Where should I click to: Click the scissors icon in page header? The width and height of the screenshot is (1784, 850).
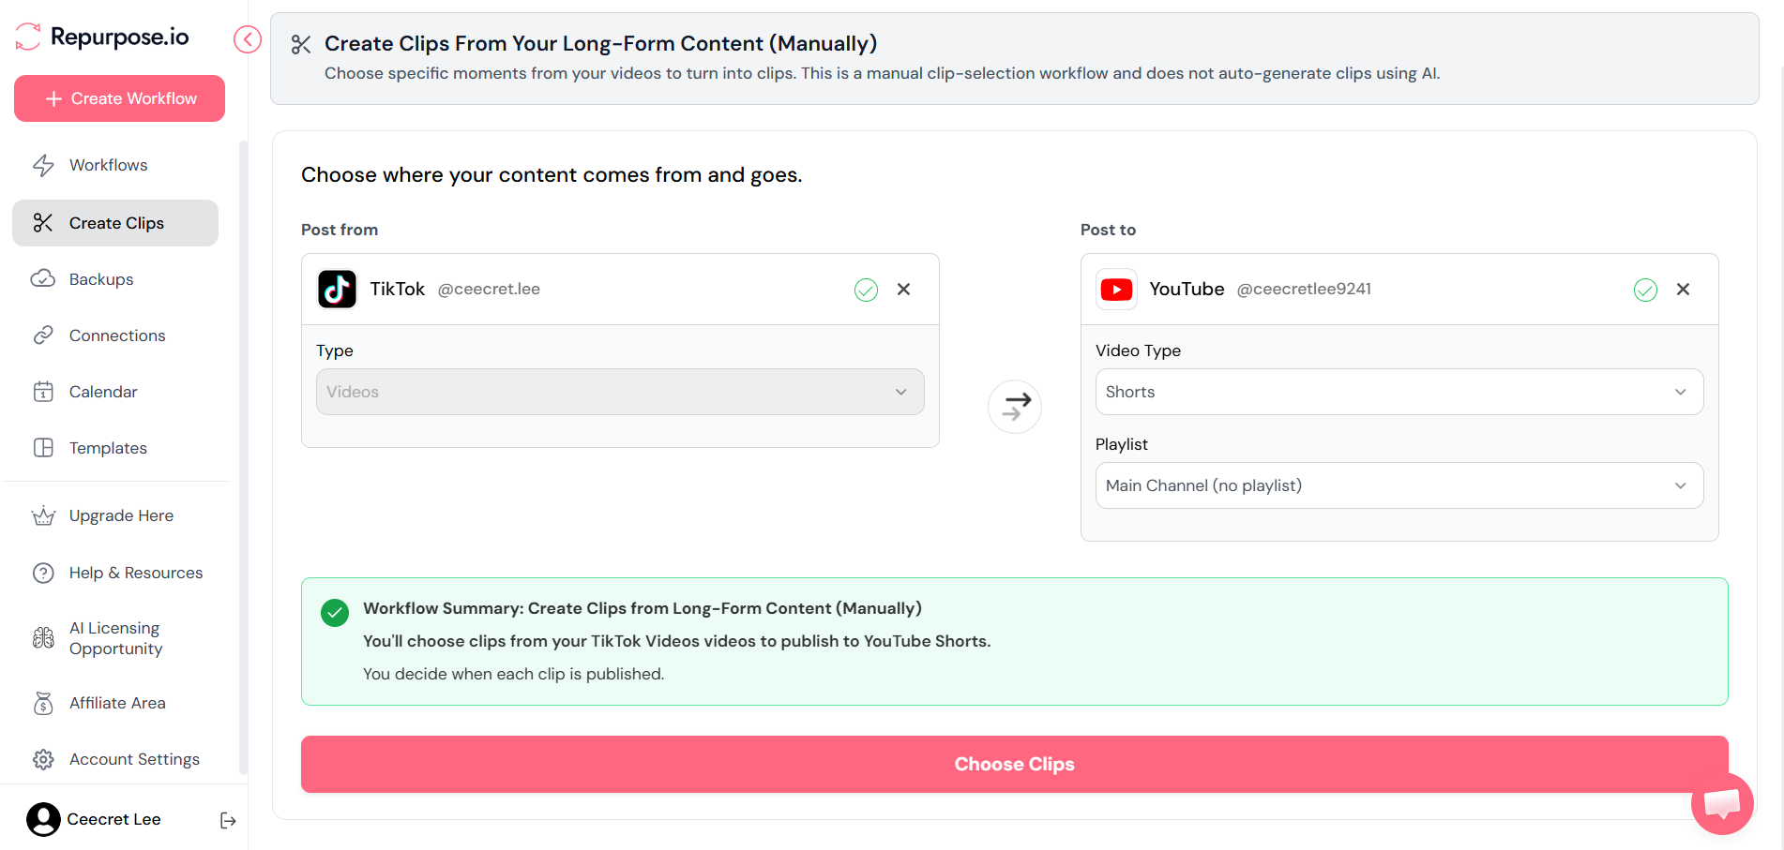pos(301,44)
